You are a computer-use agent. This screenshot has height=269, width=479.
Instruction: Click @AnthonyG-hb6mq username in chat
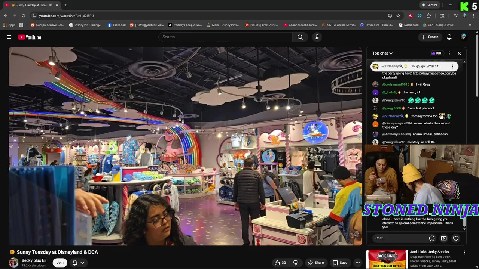click(396, 134)
